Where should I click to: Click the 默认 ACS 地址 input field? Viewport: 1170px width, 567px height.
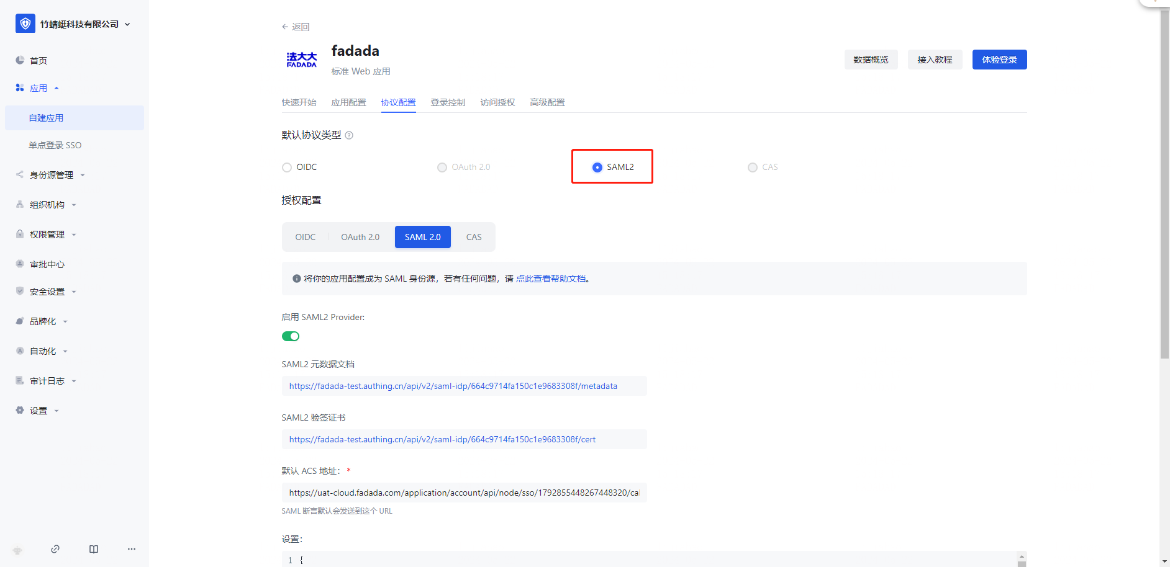click(465, 493)
